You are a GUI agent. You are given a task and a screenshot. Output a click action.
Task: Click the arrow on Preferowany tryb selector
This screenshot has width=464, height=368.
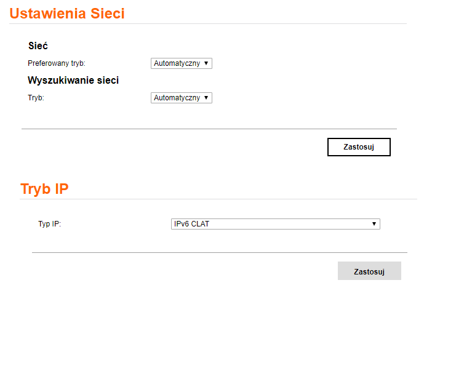pyautogui.click(x=206, y=63)
